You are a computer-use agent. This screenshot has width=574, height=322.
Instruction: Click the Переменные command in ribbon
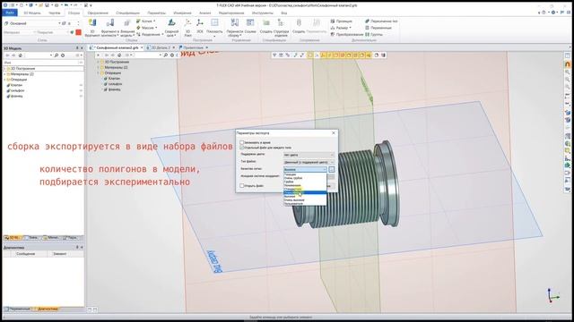[x=378, y=28]
